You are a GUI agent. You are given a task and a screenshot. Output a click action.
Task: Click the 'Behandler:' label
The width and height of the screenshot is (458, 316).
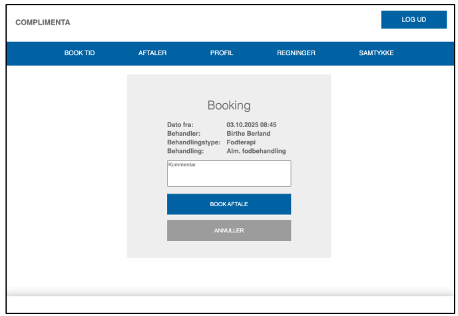pyautogui.click(x=184, y=134)
